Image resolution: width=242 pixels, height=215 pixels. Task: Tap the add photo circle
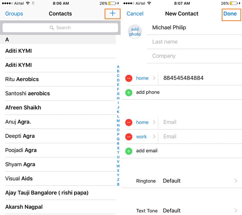click(x=135, y=32)
